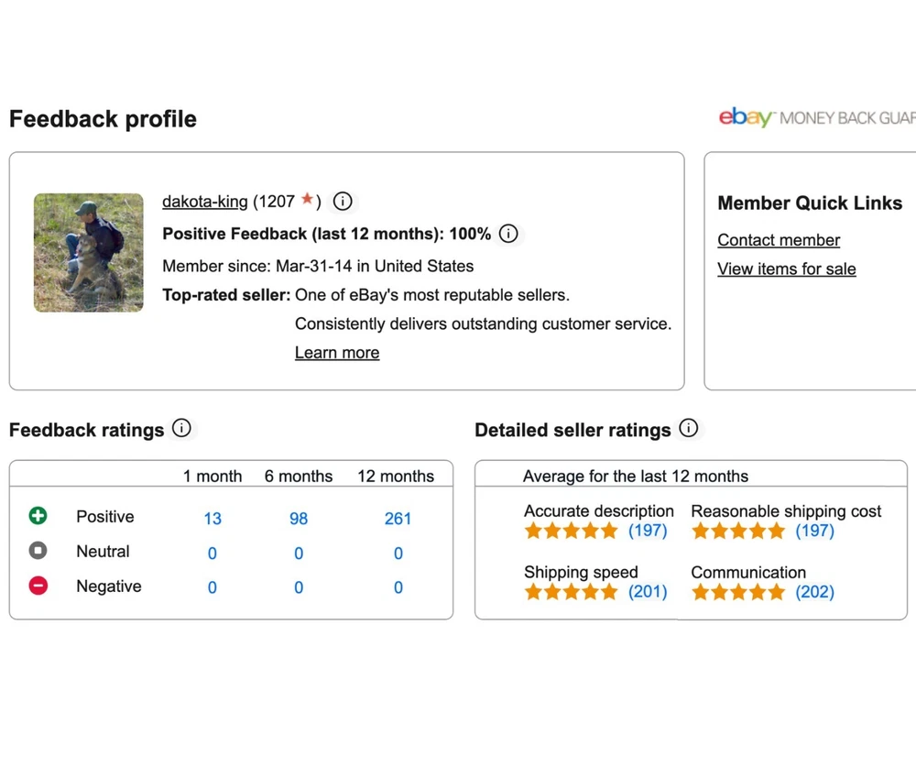Image resolution: width=916 pixels, height=778 pixels.
Task: Click Accurate description star rating
Action: click(571, 531)
